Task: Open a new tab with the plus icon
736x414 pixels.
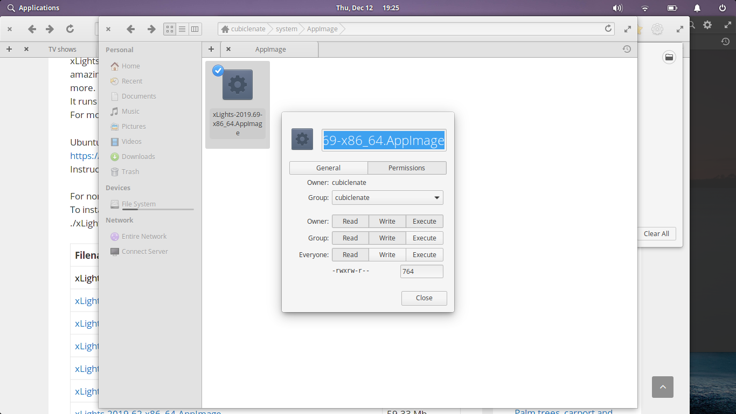Action: click(x=211, y=49)
